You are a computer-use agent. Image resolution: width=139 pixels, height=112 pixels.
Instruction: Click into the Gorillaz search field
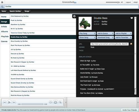point(71,7)
